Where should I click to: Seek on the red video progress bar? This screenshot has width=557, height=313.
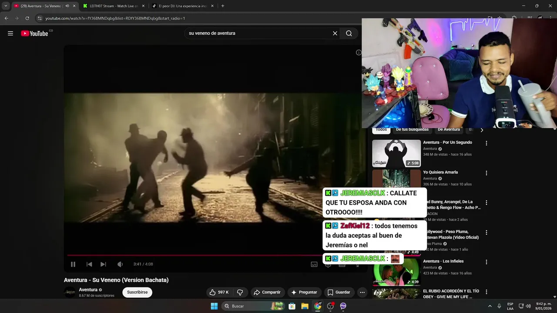194,255
